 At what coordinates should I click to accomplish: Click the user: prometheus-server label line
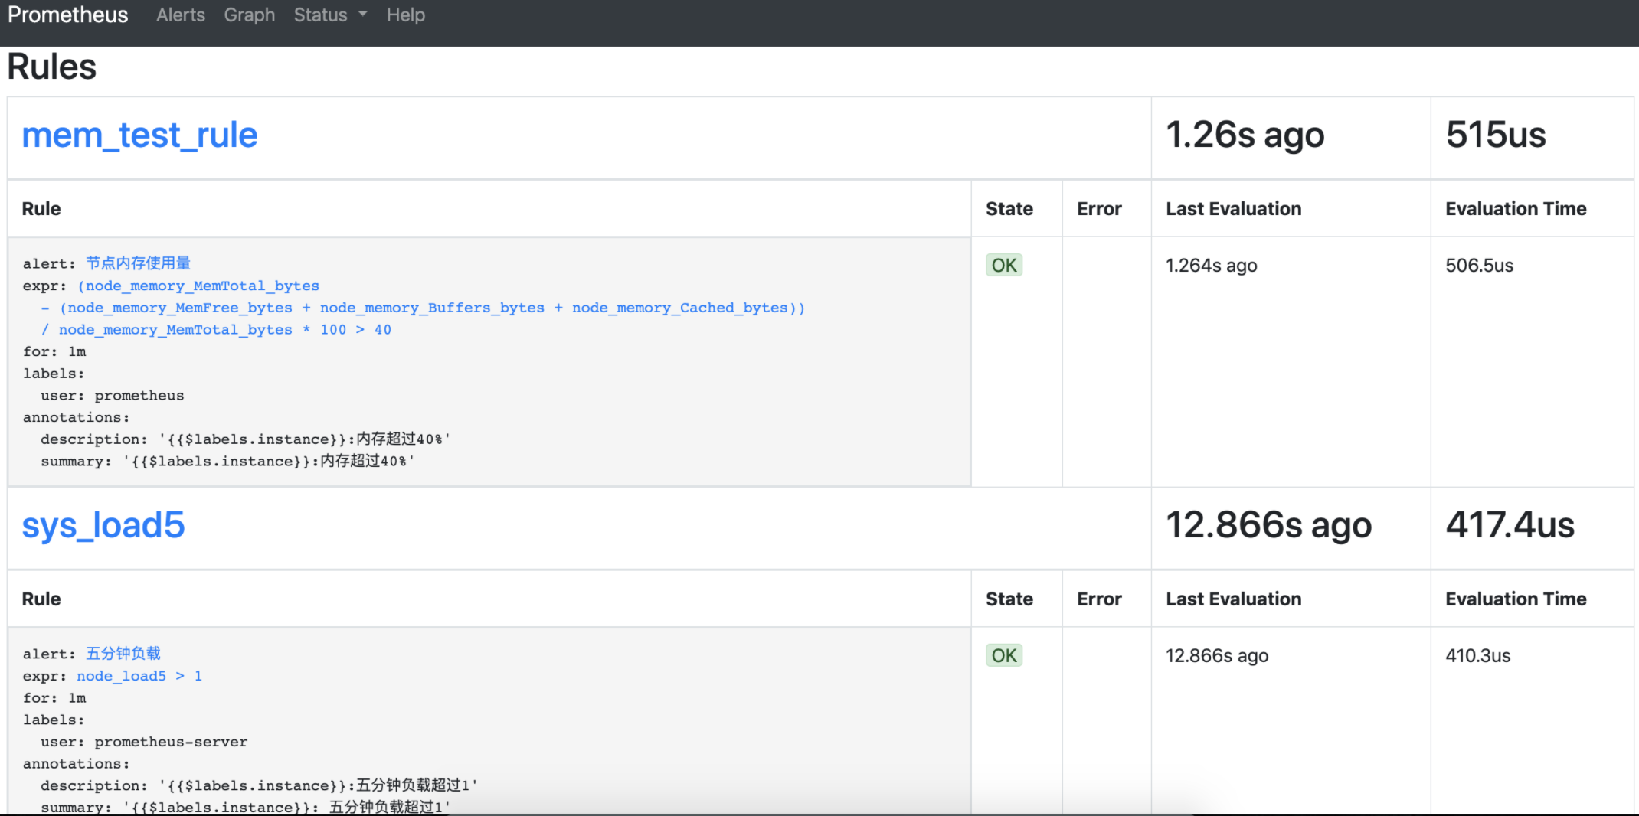tap(144, 742)
